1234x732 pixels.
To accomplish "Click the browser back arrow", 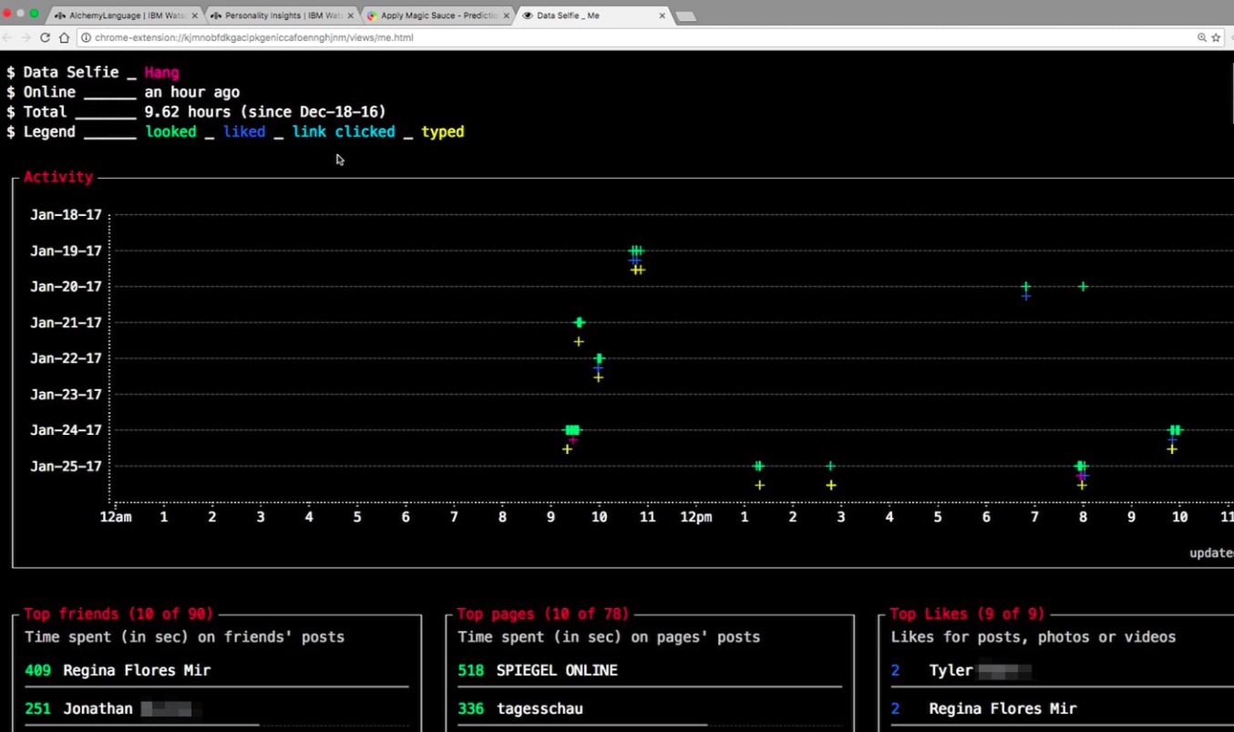I will [8, 37].
